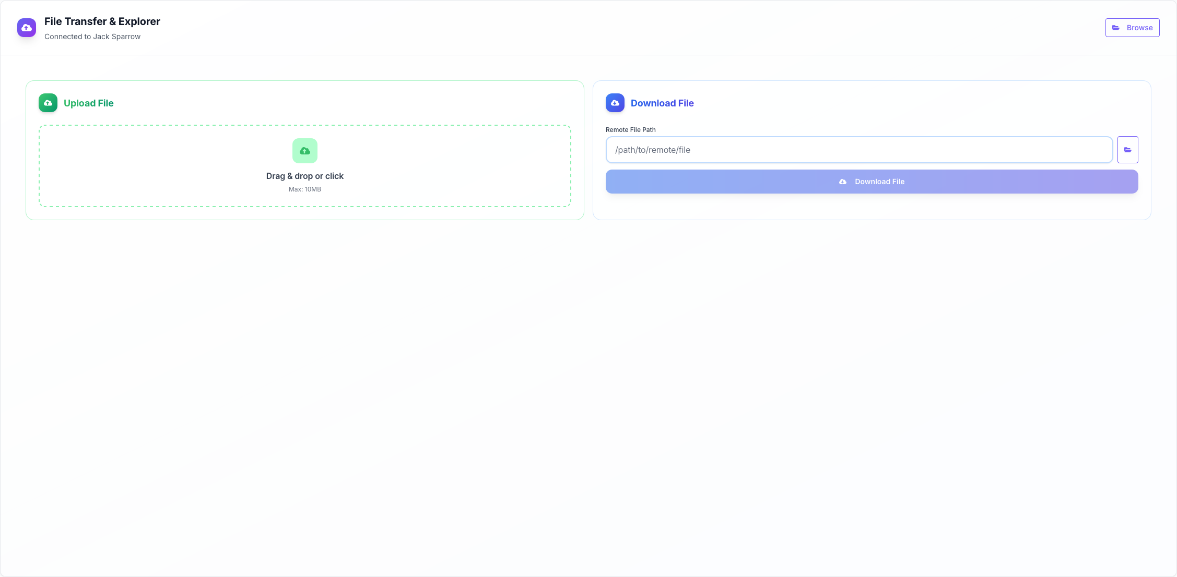Image resolution: width=1177 pixels, height=577 pixels.
Task: Open the Browse file explorer button
Action: (x=1132, y=28)
